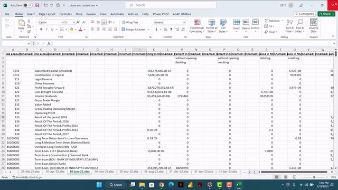Apply the red font color
This screenshot has height=190, width=338.
tap(80, 30)
